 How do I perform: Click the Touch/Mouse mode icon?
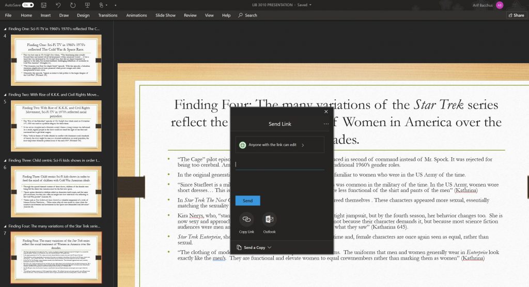(x=101, y=5)
